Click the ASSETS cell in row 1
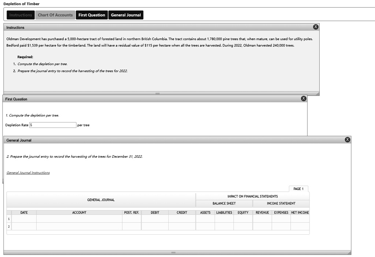The image size is (375, 257). coord(205,219)
